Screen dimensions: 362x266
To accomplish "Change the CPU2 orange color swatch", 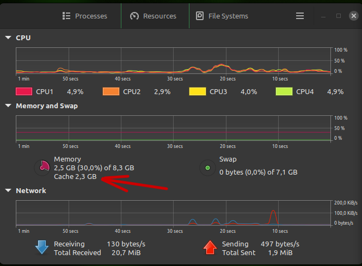I will tap(111, 91).
